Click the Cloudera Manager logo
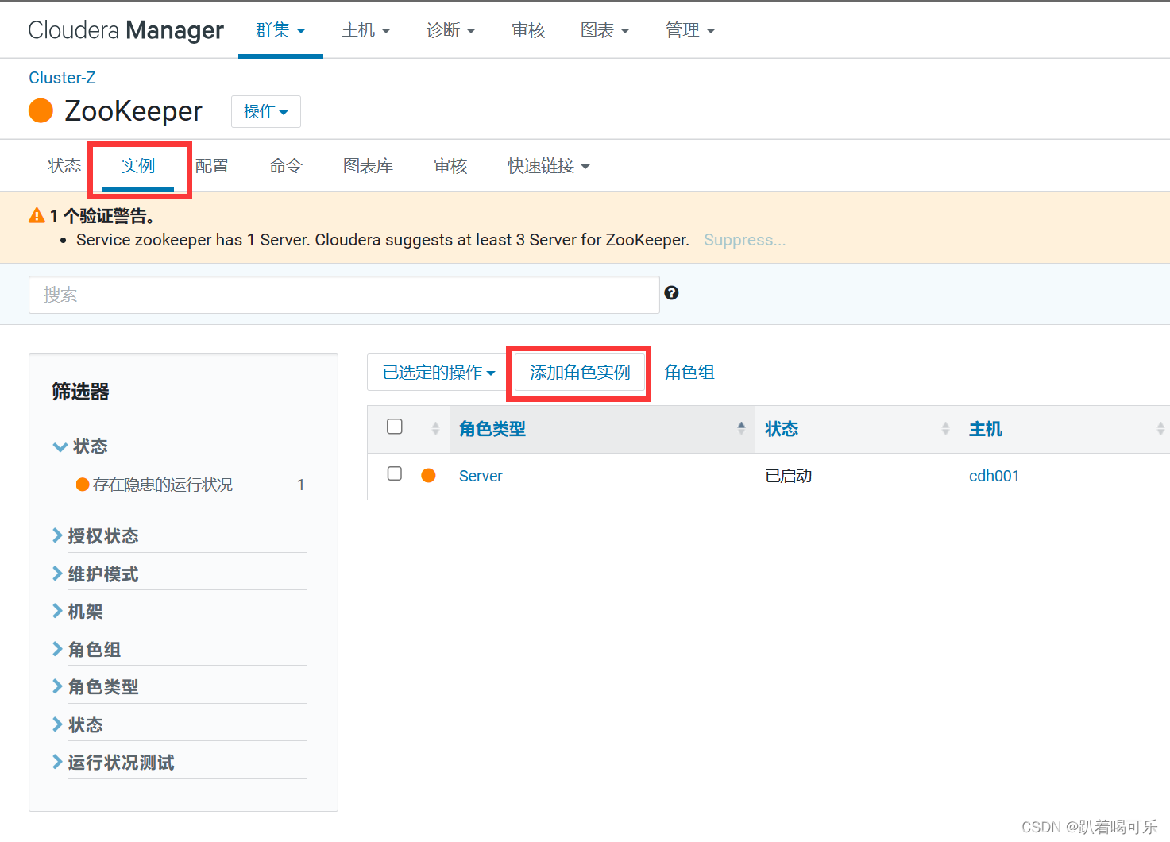1170x842 pixels. pos(125,30)
